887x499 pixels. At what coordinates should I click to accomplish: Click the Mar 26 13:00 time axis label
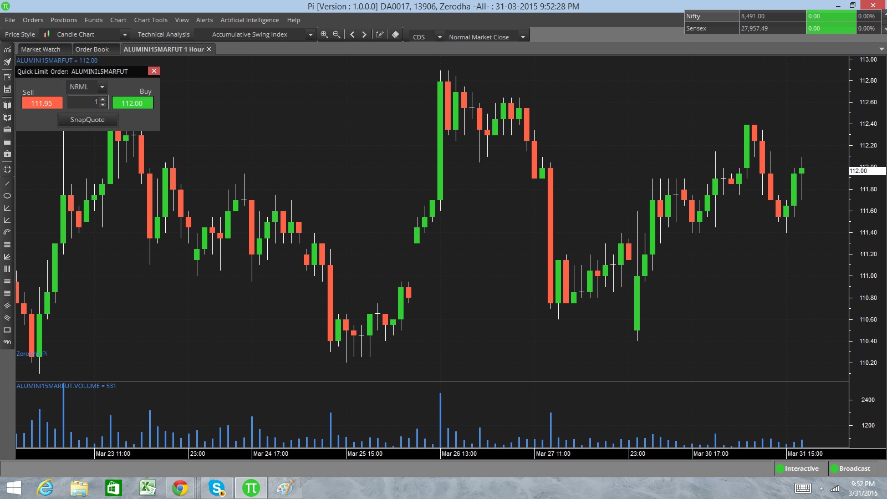pos(459,454)
